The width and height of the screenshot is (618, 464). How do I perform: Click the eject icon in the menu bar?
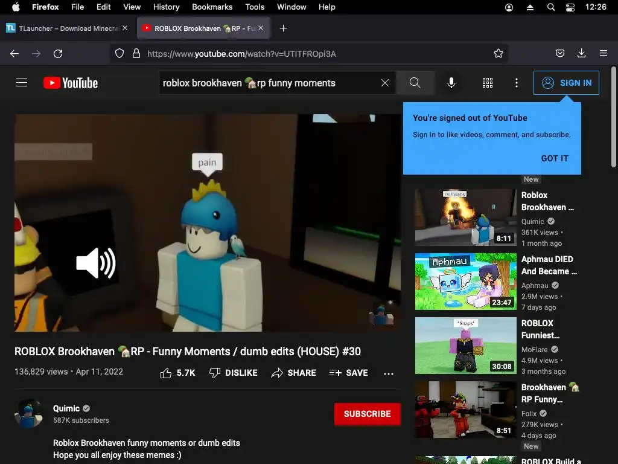point(530,7)
